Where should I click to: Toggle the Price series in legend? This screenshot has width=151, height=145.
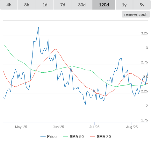[x=52, y=137]
